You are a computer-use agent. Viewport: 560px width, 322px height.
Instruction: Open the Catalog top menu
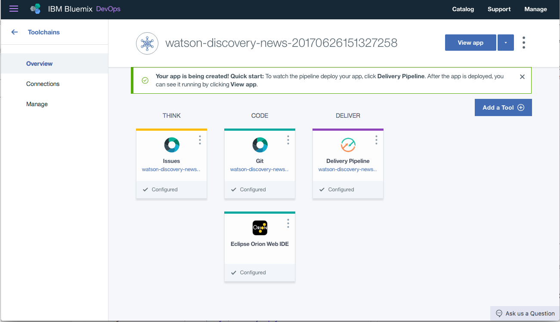(x=463, y=9)
